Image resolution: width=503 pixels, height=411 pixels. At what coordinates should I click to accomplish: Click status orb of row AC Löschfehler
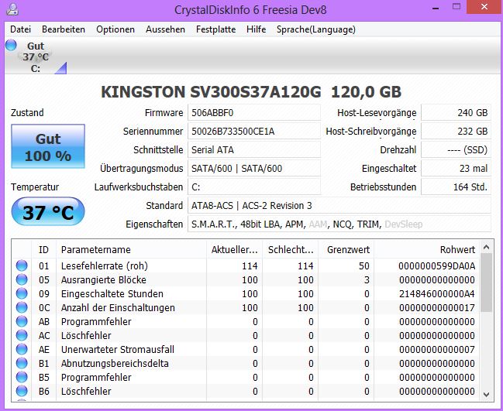(22, 335)
